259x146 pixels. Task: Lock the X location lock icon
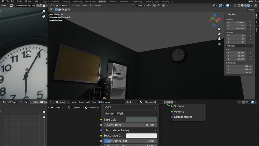(x=250, y=22)
